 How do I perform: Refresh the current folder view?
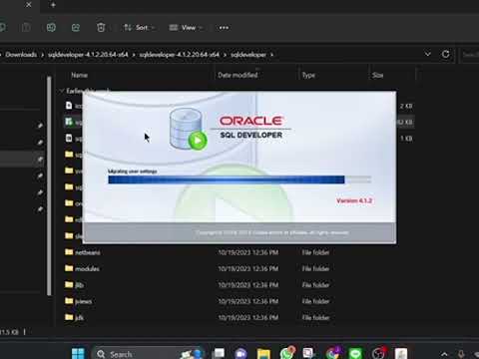point(446,54)
